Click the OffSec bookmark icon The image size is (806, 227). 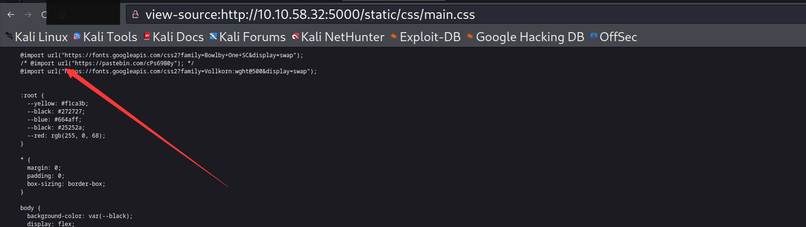pos(594,36)
